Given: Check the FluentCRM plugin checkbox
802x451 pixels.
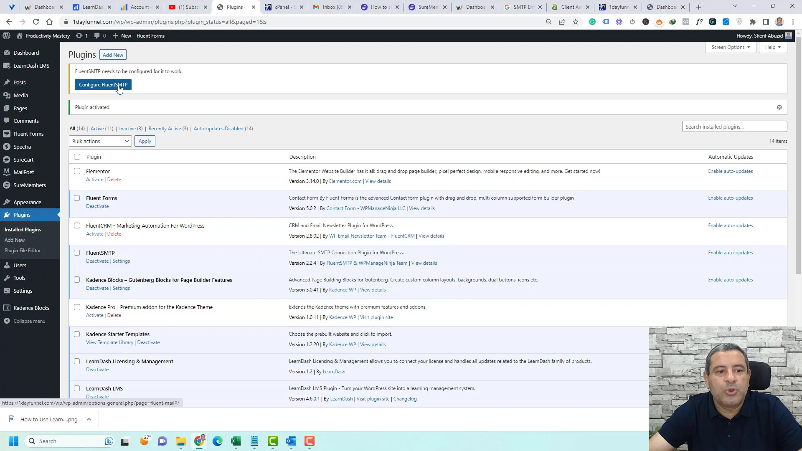Looking at the screenshot, I should 77,225.
